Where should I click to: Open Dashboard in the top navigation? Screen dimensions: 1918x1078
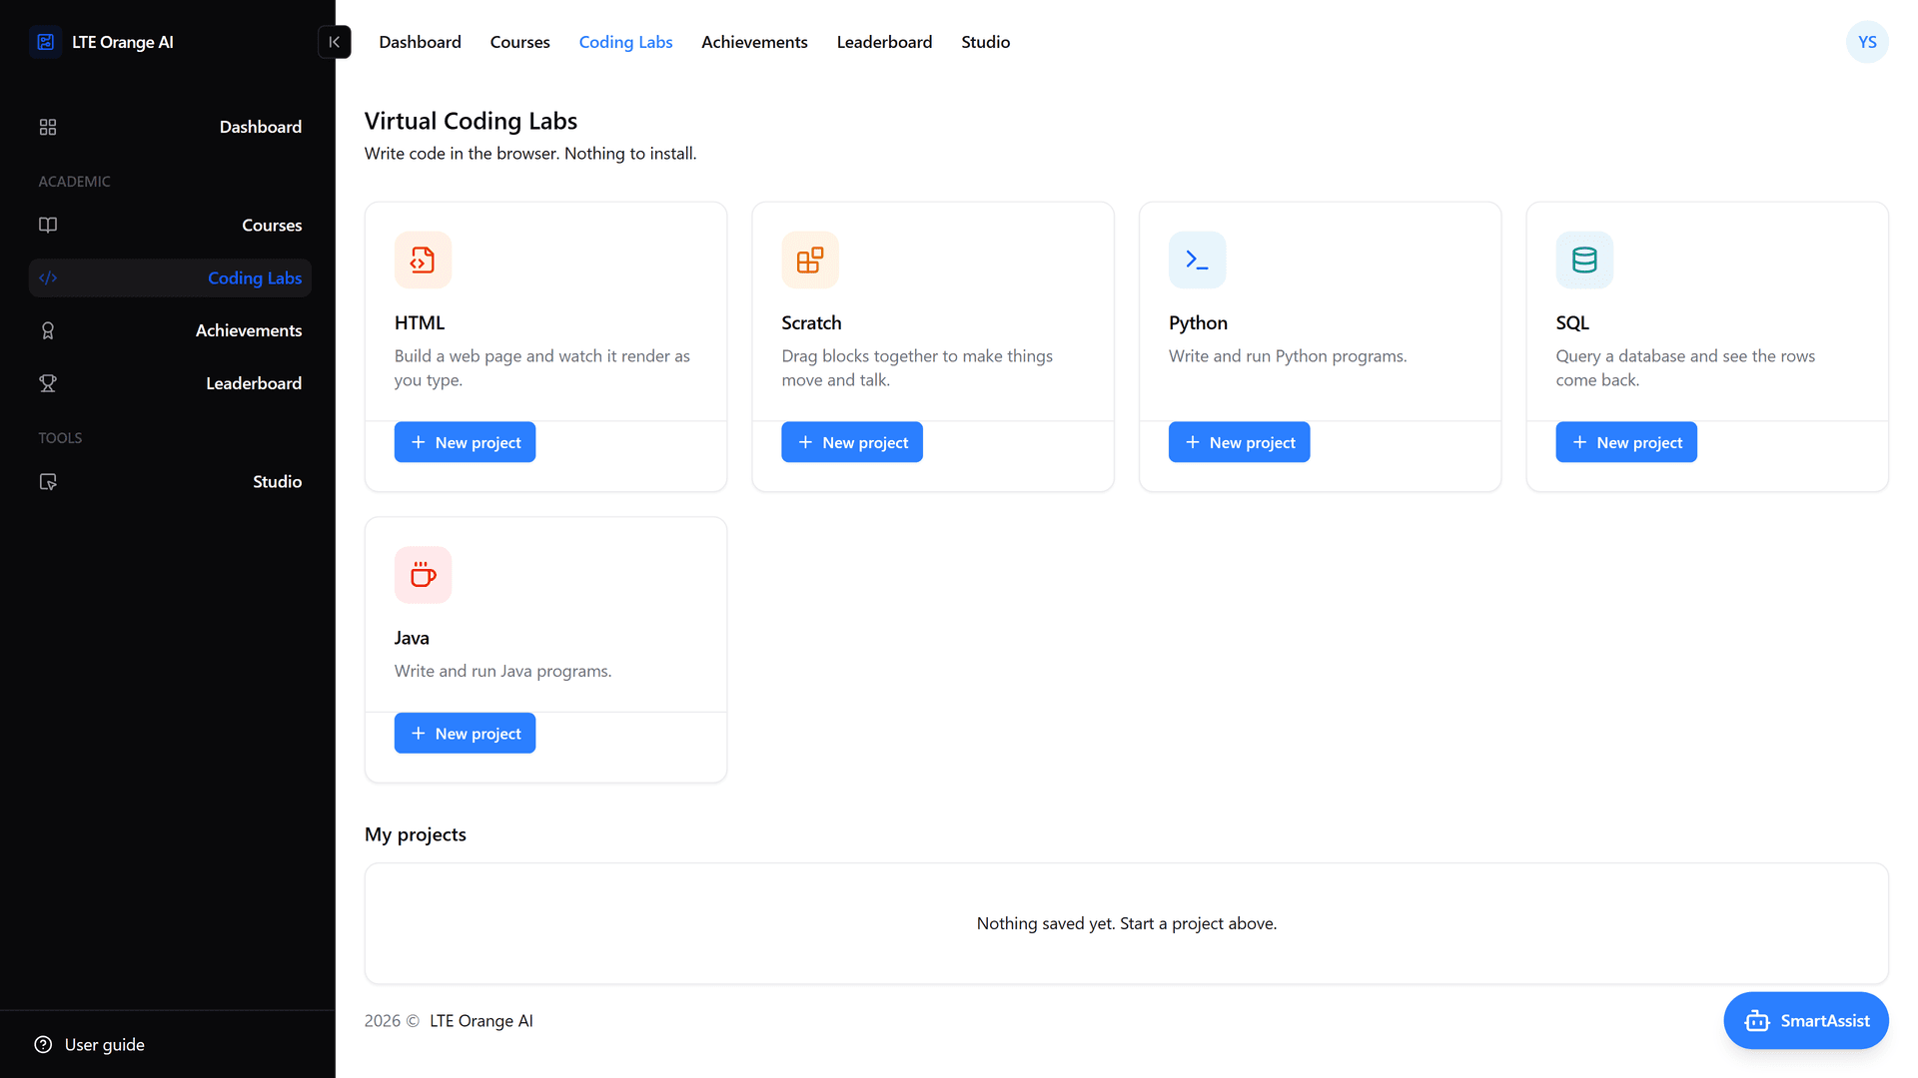[420, 42]
